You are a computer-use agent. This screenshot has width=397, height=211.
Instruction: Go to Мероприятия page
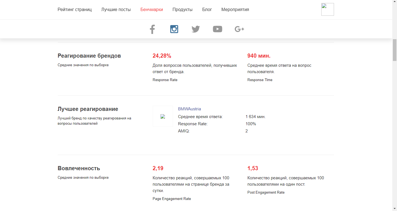[x=235, y=10]
